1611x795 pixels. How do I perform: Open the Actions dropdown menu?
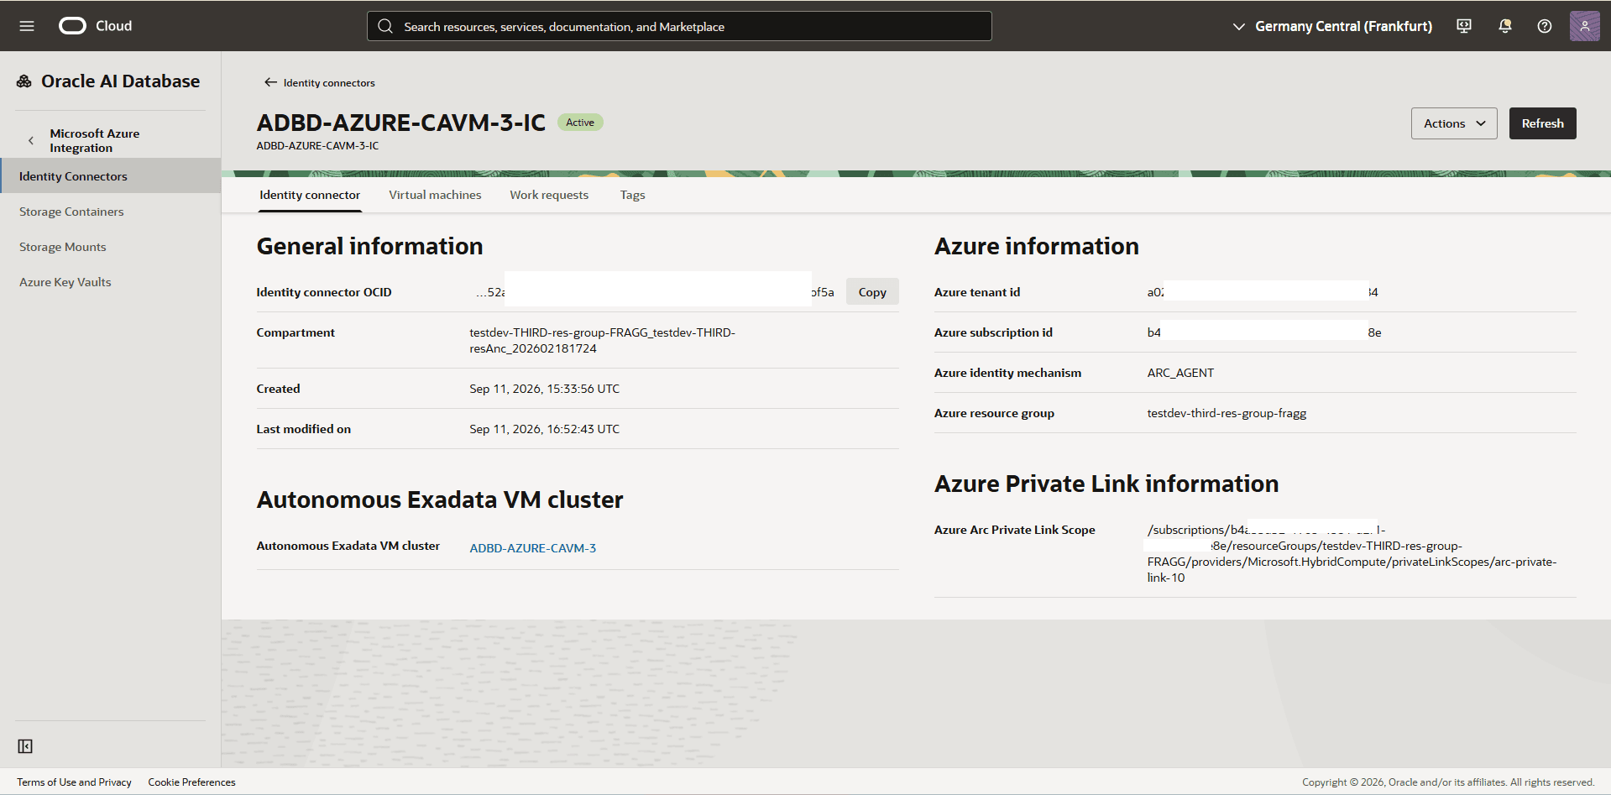(1454, 123)
